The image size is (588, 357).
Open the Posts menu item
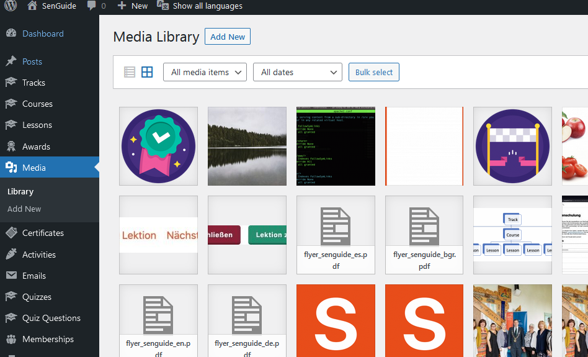point(32,61)
